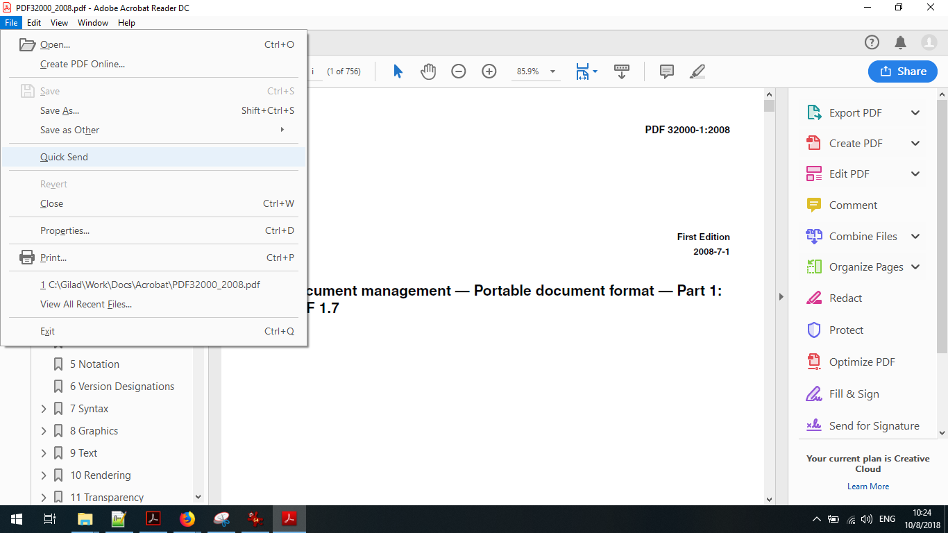Open the notifications bell
The width and height of the screenshot is (948, 533).
(901, 42)
